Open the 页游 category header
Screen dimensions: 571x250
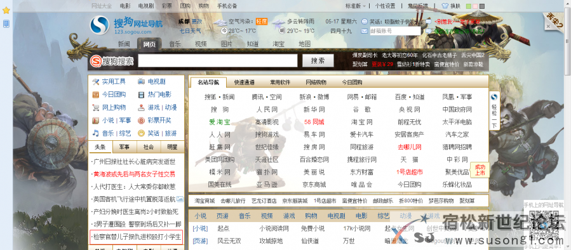[222, 216]
